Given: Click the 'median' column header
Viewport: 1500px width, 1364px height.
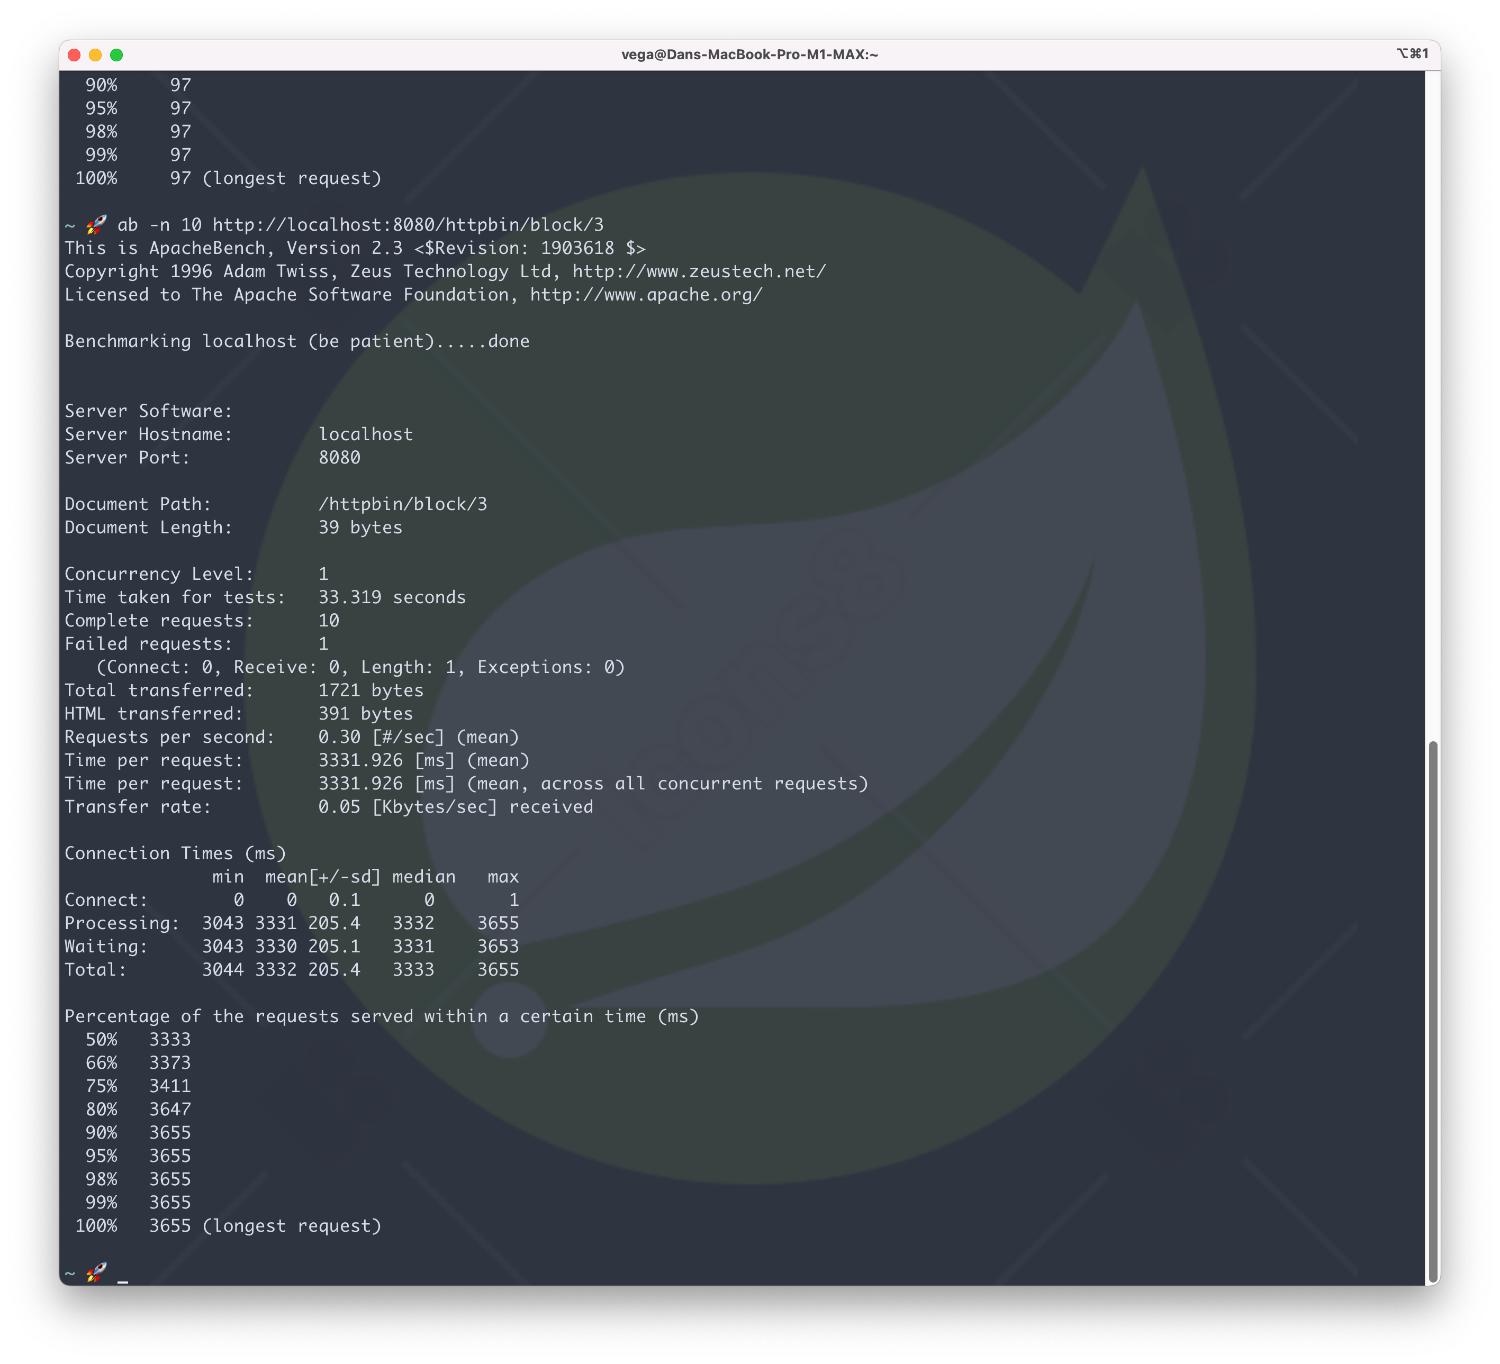Looking at the screenshot, I should (x=423, y=877).
